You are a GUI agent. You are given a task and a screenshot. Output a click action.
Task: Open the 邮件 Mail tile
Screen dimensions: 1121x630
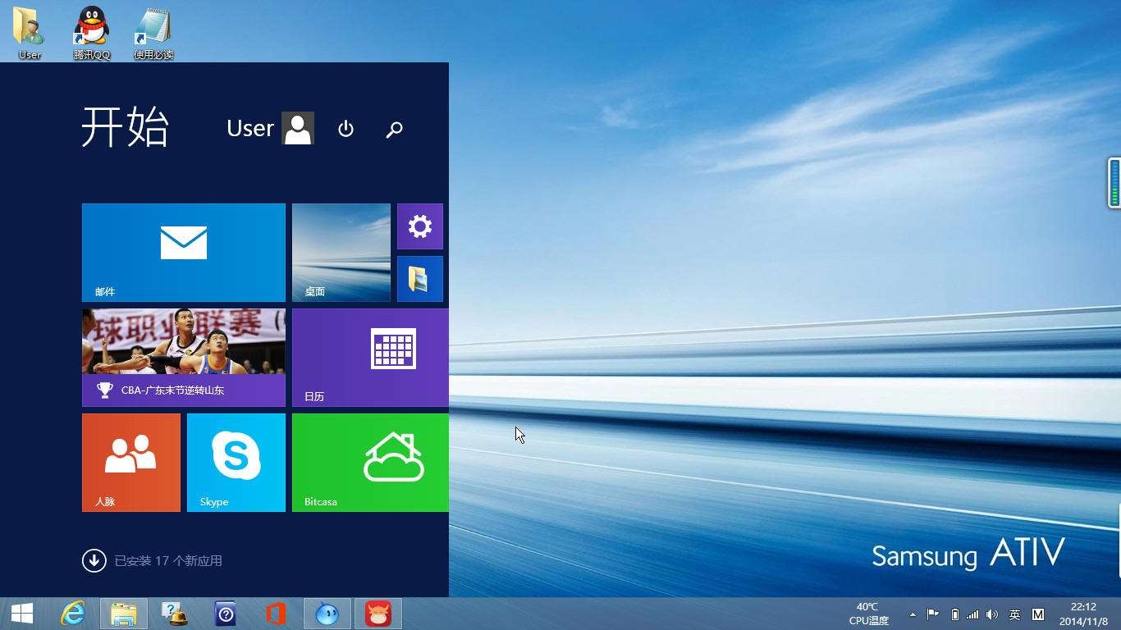[183, 252]
